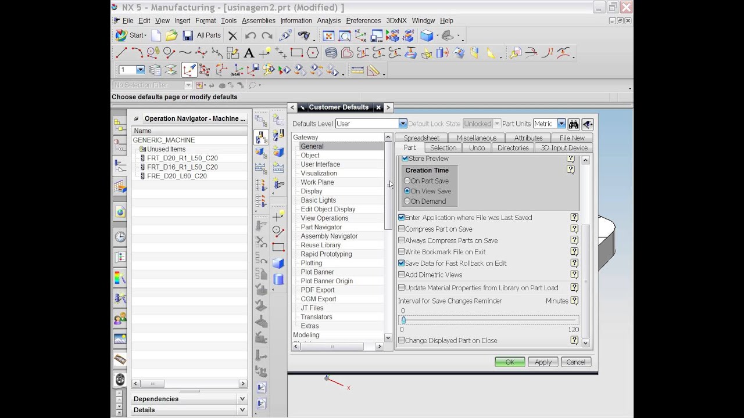Image resolution: width=744 pixels, height=418 pixels.
Task: Click the Apply button
Action: click(543, 362)
